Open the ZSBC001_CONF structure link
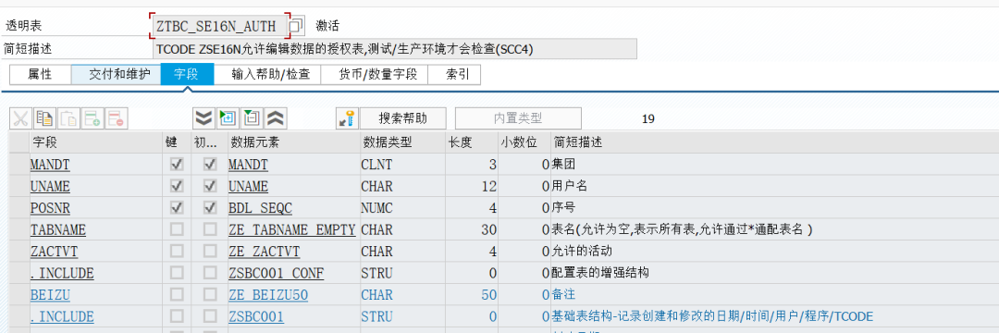This screenshot has height=333, width=999. click(277, 273)
